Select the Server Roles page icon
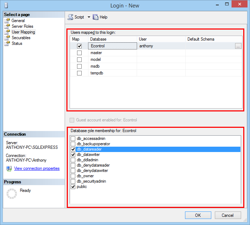Viewport: 250px width, 225px height. (7, 26)
